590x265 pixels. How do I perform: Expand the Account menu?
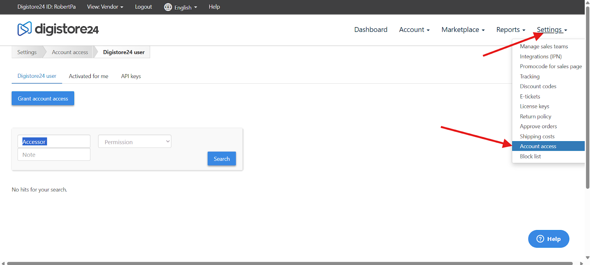pyautogui.click(x=414, y=29)
